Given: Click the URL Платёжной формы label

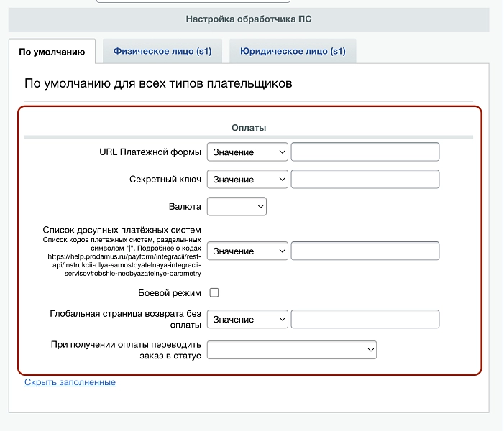Looking at the screenshot, I should coord(150,152).
